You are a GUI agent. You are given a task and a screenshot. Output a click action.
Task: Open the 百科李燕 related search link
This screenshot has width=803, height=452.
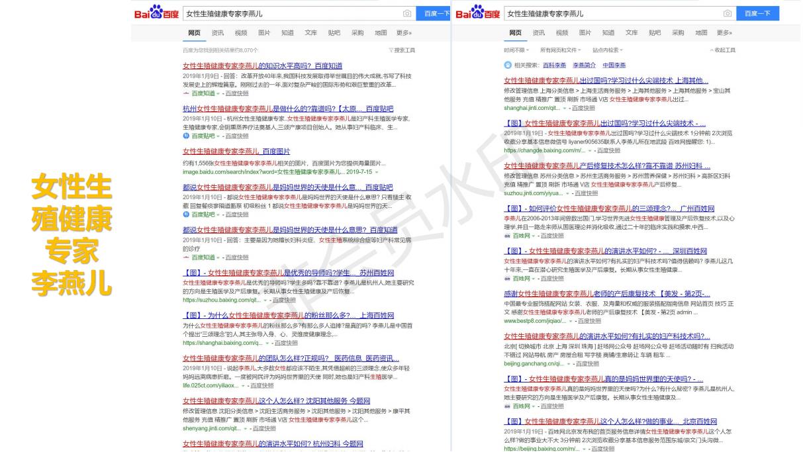pyautogui.click(x=553, y=64)
